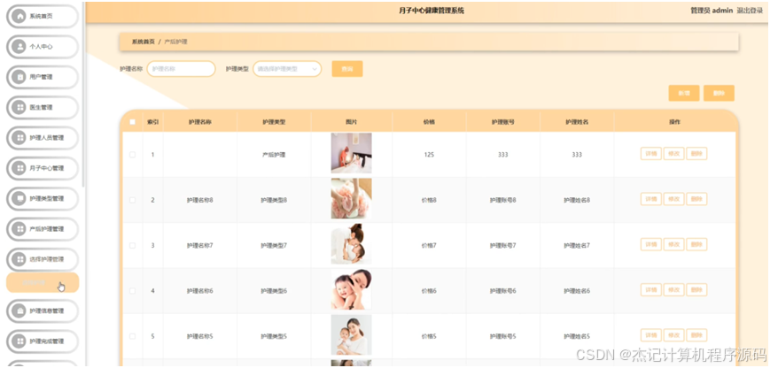Screen dimensions: 770x368
Task: Click 修改 for the 护理名称6 row
Action: click(x=673, y=289)
